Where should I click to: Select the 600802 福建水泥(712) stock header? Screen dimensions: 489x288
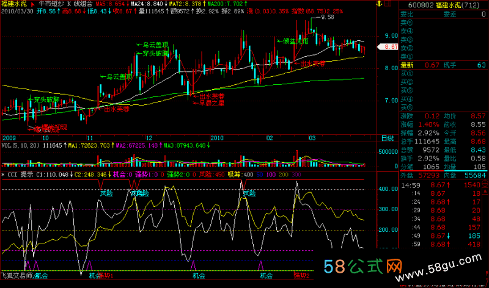point(444,5)
